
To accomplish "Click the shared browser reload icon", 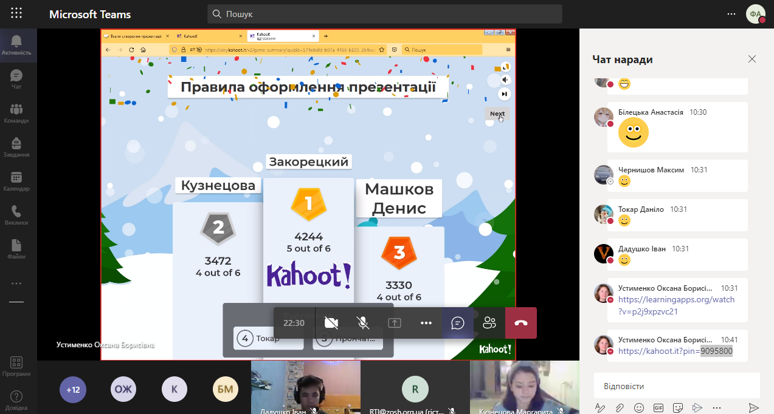I will point(131,50).
